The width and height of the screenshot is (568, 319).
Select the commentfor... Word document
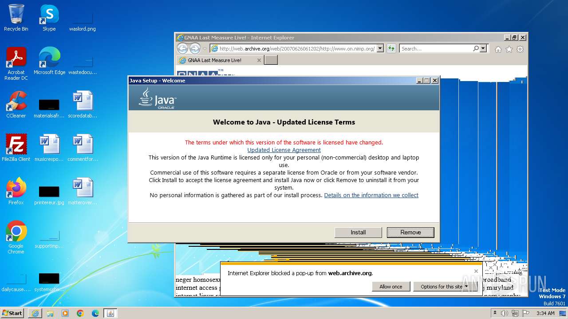83,148
